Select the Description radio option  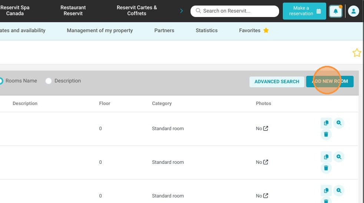click(x=49, y=81)
